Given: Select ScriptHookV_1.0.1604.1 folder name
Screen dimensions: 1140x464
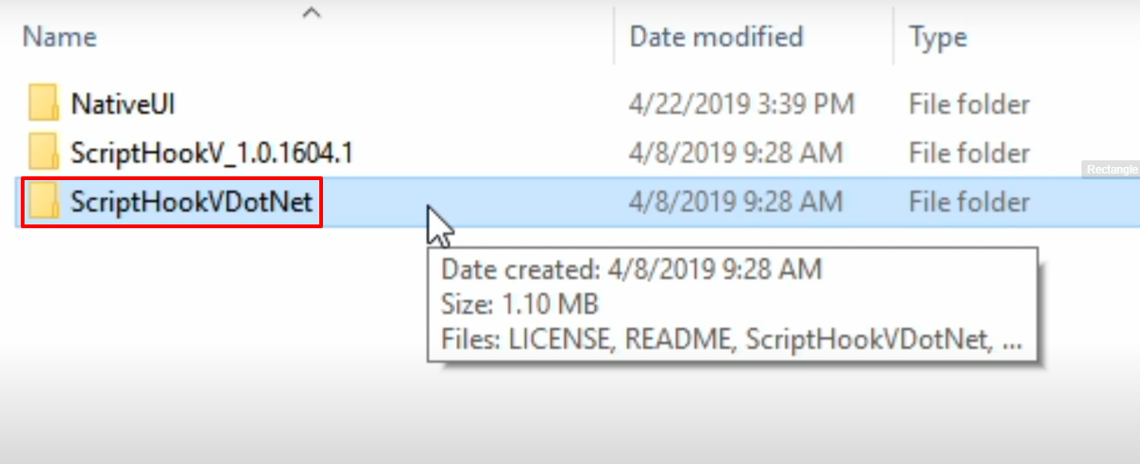Looking at the screenshot, I should [213, 152].
